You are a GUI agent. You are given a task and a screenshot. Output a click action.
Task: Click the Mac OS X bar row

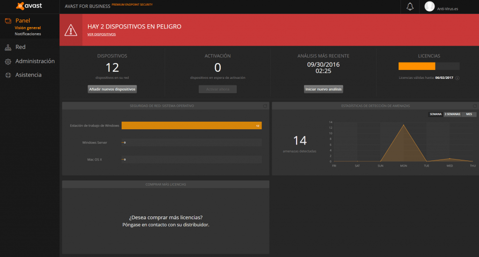tap(191, 160)
